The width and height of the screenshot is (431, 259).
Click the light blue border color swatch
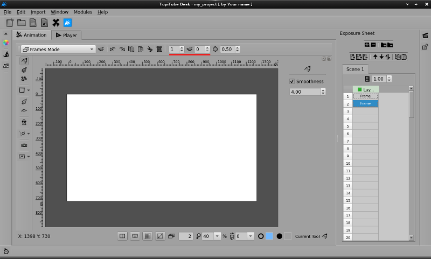[x=269, y=236]
